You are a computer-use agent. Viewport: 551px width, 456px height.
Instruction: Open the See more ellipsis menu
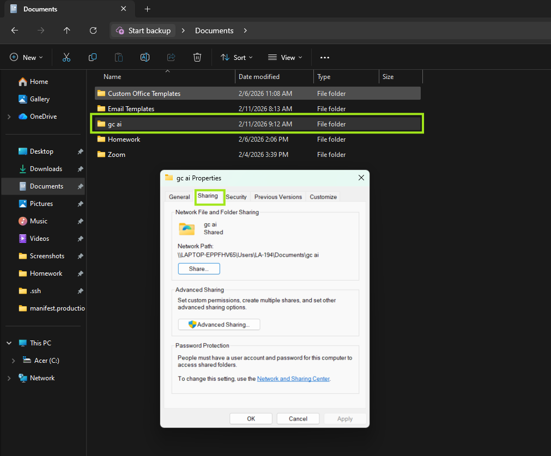click(325, 57)
